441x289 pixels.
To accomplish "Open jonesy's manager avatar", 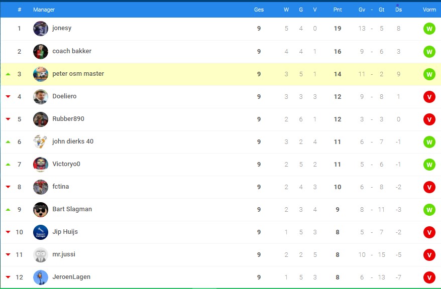I will (x=41, y=29).
